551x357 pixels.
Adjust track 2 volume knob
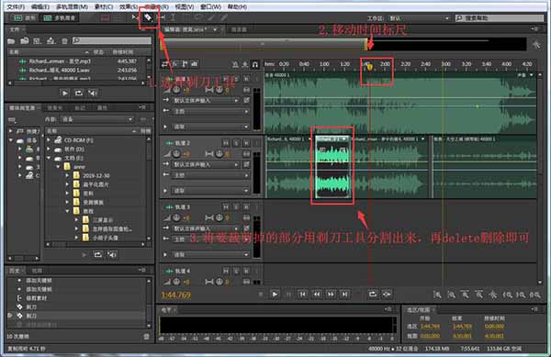click(x=176, y=153)
